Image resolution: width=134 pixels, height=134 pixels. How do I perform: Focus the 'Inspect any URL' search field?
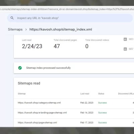70,18
